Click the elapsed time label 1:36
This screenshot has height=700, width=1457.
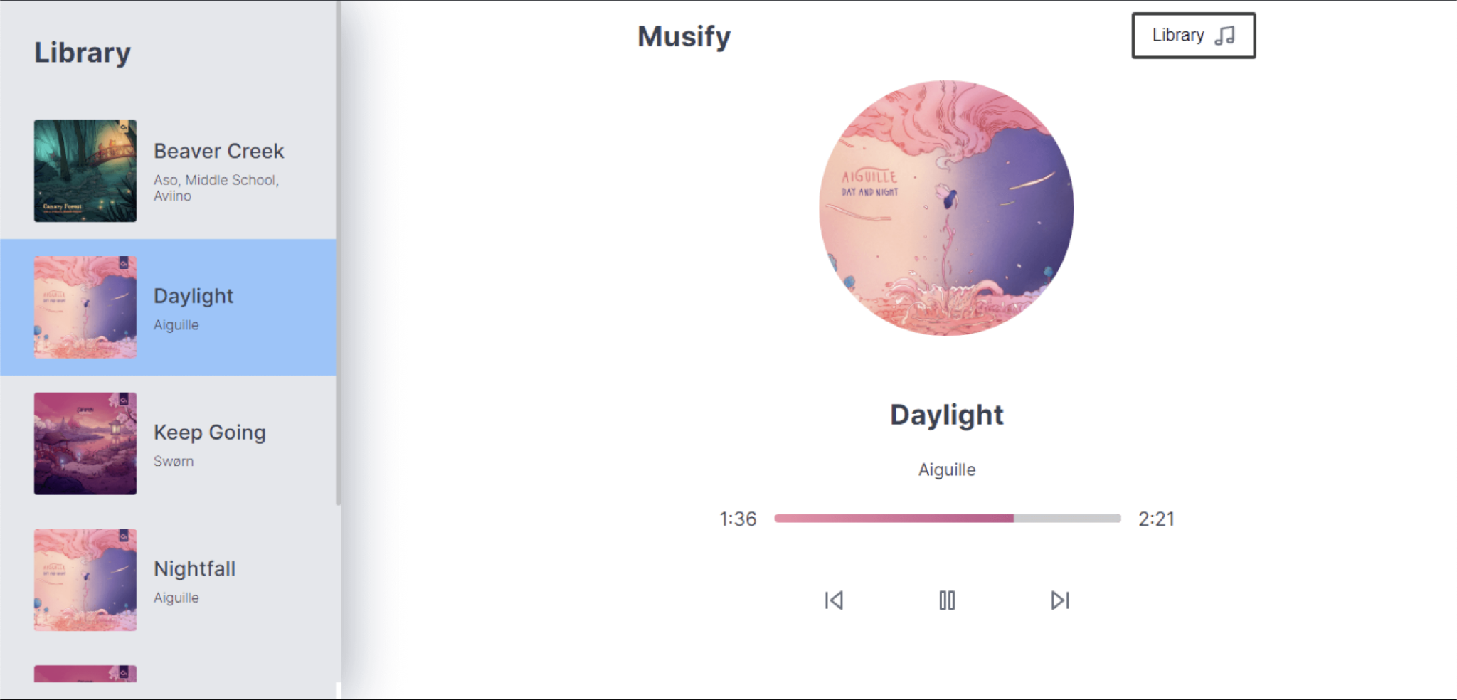click(738, 519)
